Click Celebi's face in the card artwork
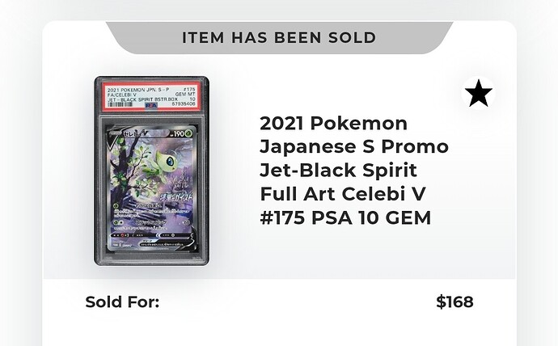This screenshot has height=346, width=558. pyautogui.click(x=167, y=162)
